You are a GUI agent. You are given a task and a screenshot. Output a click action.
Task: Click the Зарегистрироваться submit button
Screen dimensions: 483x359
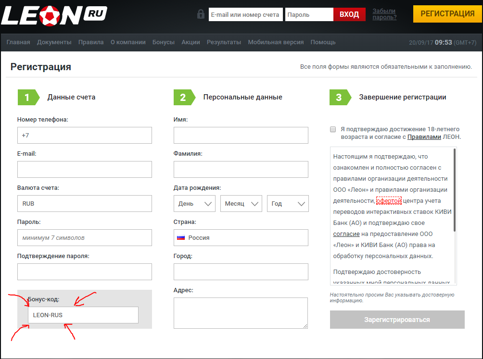(397, 320)
